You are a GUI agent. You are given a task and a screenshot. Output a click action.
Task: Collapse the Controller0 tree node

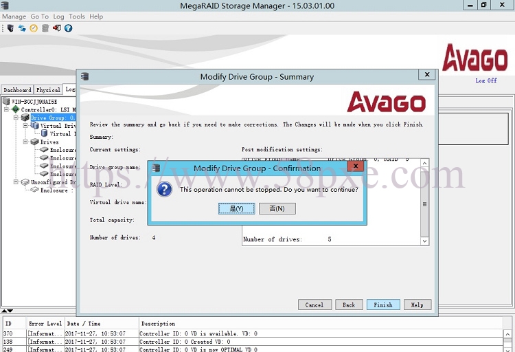[x=6, y=109]
